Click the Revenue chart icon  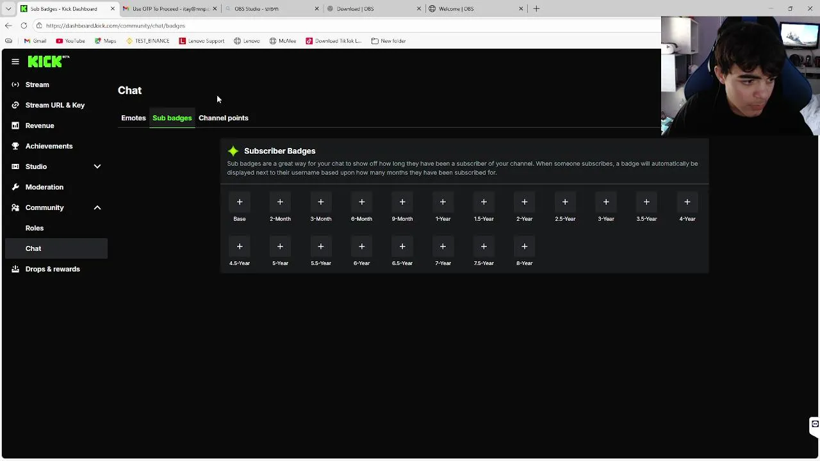coord(15,125)
